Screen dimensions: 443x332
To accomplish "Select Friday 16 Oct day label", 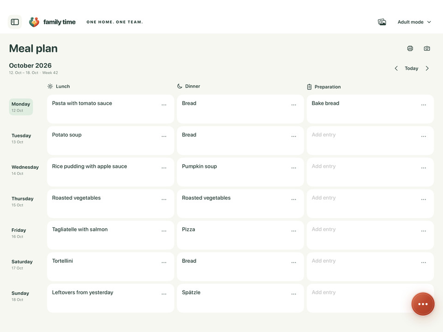I will pos(18,233).
